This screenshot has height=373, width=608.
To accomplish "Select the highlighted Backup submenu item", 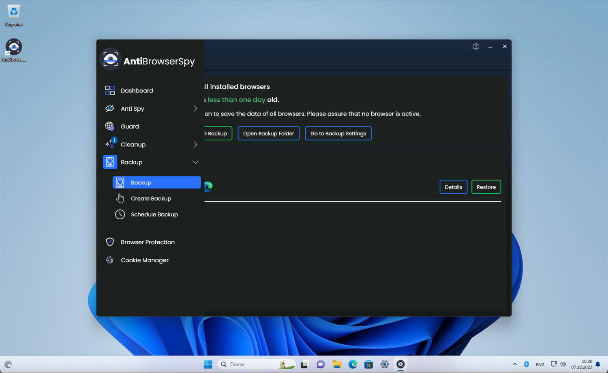I will [156, 182].
